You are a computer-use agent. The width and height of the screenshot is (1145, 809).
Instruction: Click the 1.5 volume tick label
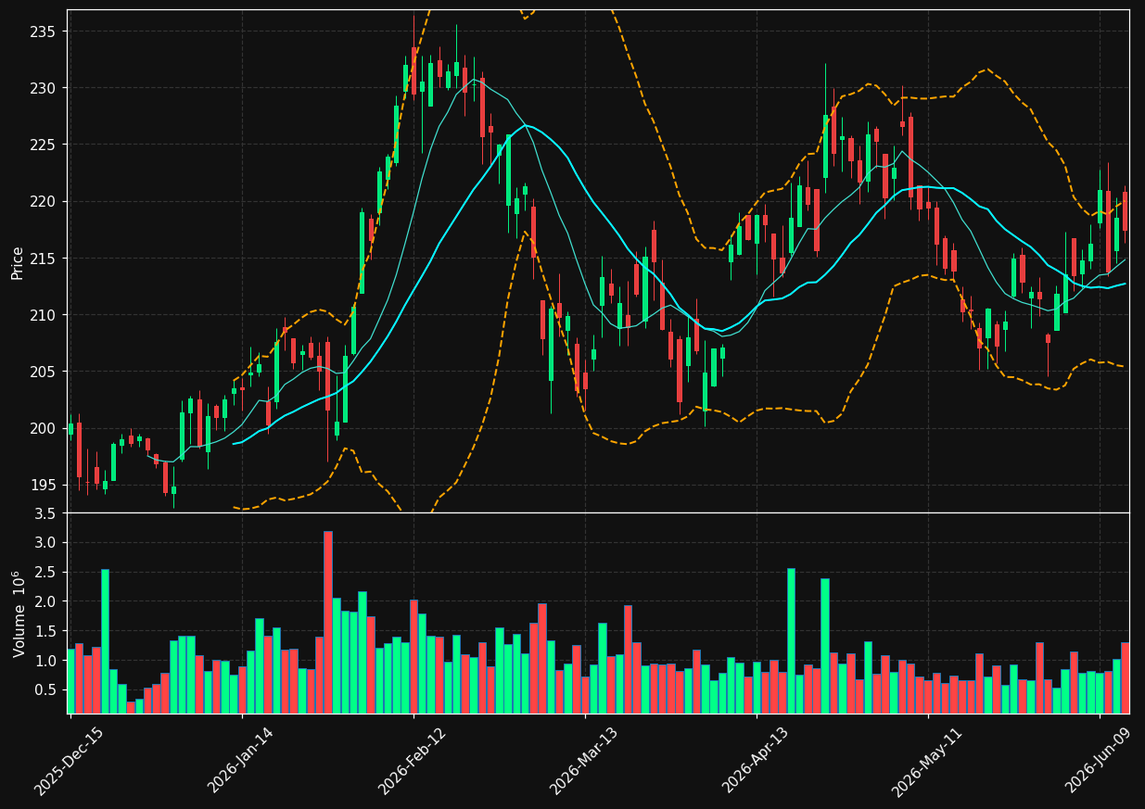47,631
